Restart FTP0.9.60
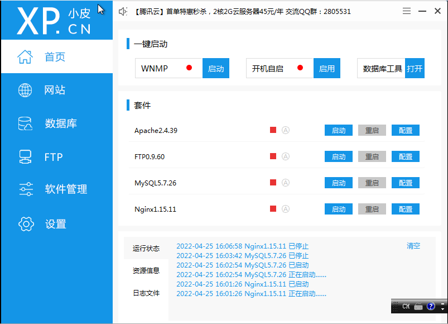This screenshot has height=324, width=448. [372, 157]
